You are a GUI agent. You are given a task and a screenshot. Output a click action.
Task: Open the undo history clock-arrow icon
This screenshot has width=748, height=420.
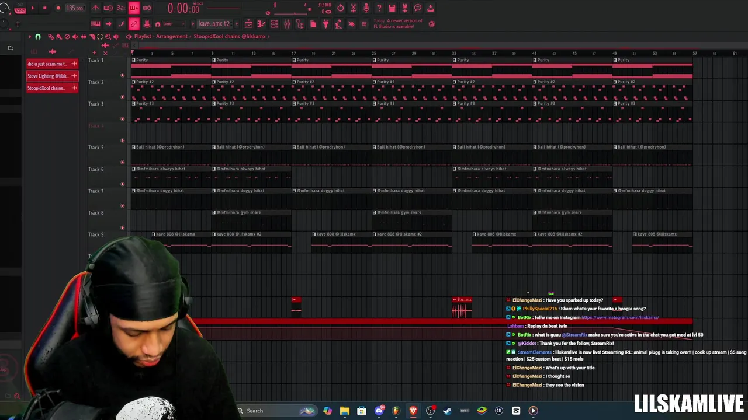pyautogui.click(x=340, y=8)
